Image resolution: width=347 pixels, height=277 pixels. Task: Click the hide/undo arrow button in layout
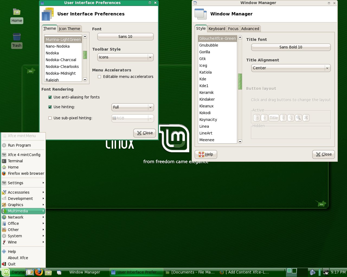point(291,118)
